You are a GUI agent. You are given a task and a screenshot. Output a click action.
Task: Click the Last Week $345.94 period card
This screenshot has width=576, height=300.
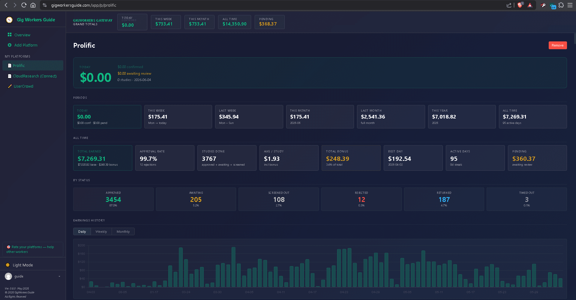249,117
